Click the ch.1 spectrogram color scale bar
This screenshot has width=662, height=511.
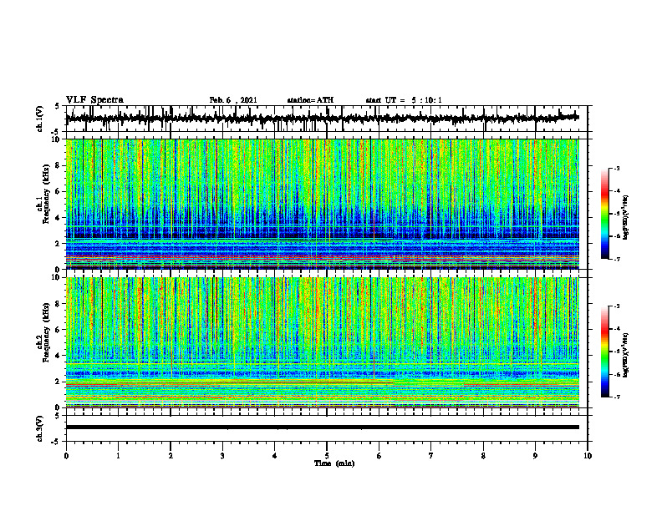tap(605, 214)
